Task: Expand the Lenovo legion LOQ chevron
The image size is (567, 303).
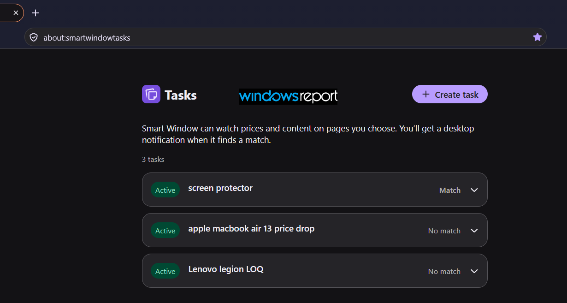Action: pos(474,271)
